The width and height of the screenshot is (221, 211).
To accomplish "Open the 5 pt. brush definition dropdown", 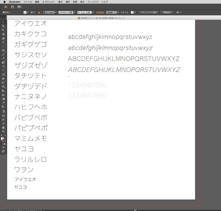I will pyautogui.click(x=93, y=12).
